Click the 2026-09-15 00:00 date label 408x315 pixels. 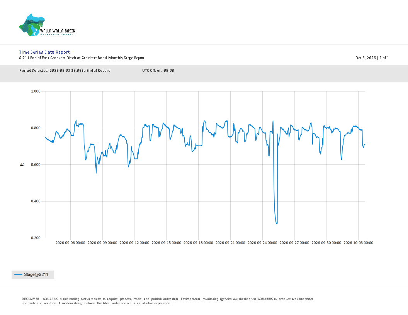166,243
